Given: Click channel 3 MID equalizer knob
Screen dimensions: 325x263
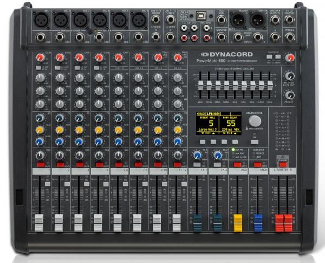Looking at the screenshot, I should click(80, 91).
